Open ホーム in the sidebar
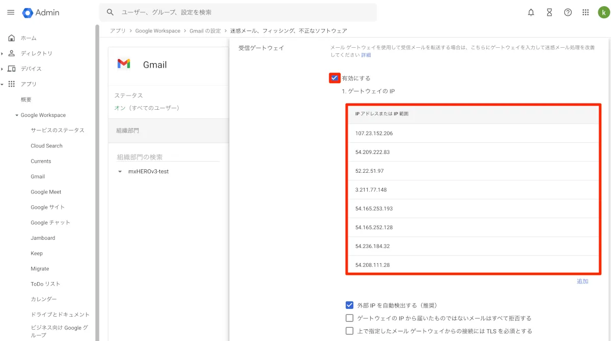Screen dimensions: 611x341 click(29, 38)
